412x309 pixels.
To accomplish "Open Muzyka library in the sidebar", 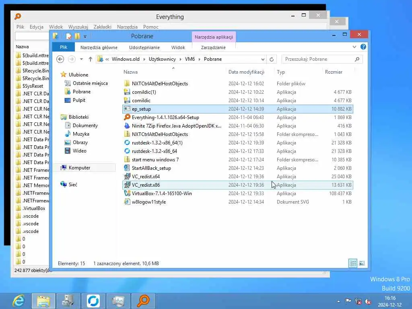I will coord(80,134).
